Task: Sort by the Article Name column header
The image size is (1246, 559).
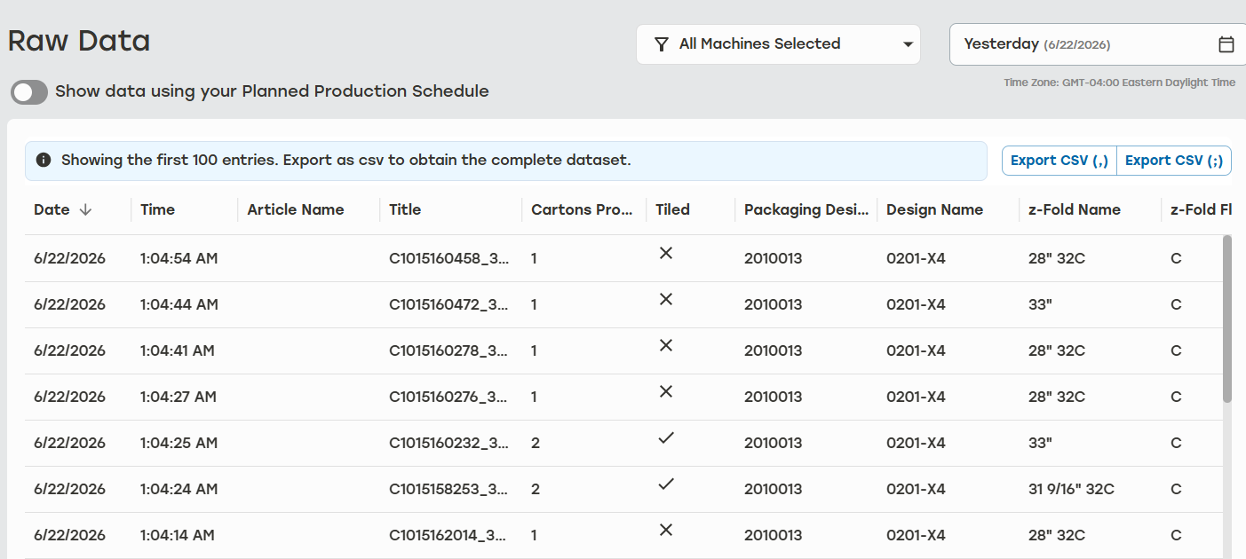Action: pos(296,210)
